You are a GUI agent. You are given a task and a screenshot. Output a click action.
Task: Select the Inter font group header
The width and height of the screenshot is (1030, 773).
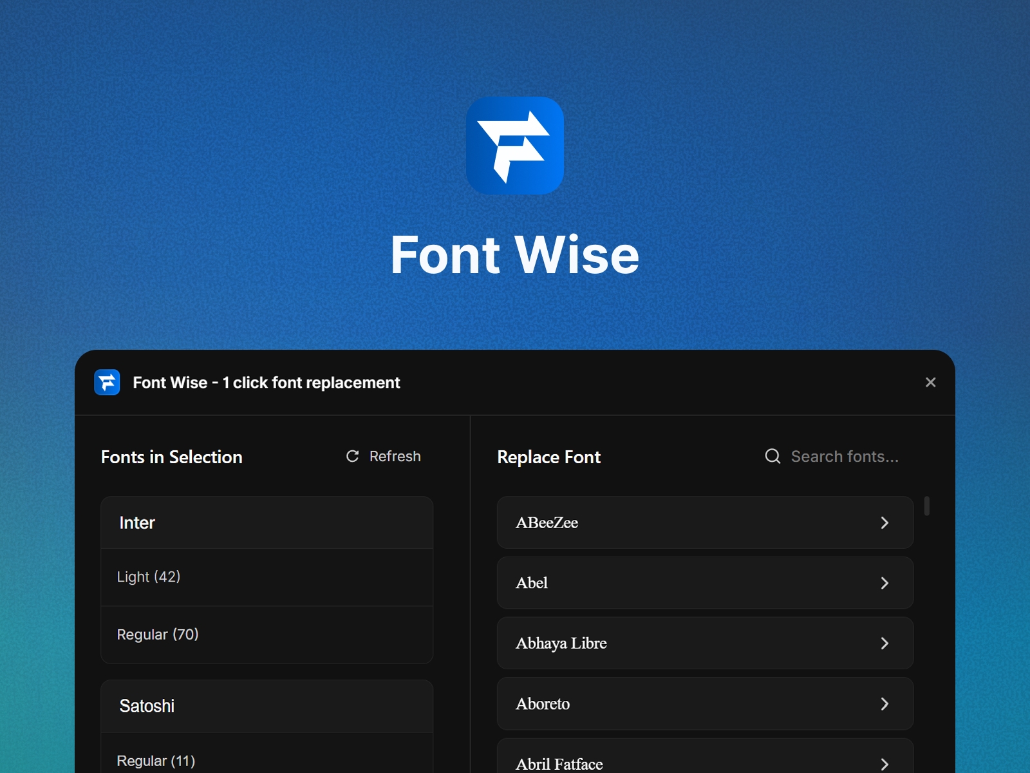click(267, 523)
